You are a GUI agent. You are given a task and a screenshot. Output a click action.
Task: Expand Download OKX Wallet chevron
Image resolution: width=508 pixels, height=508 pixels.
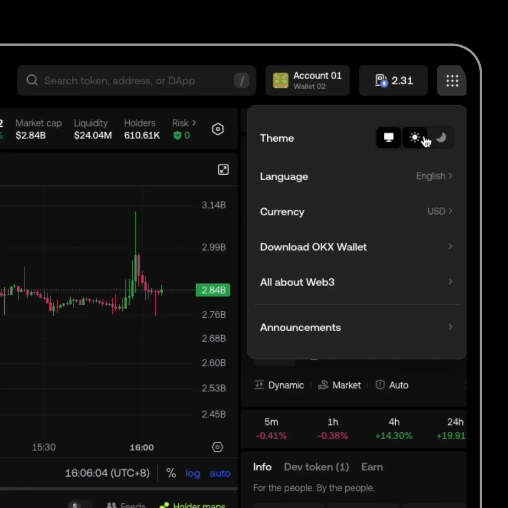point(450,246)
